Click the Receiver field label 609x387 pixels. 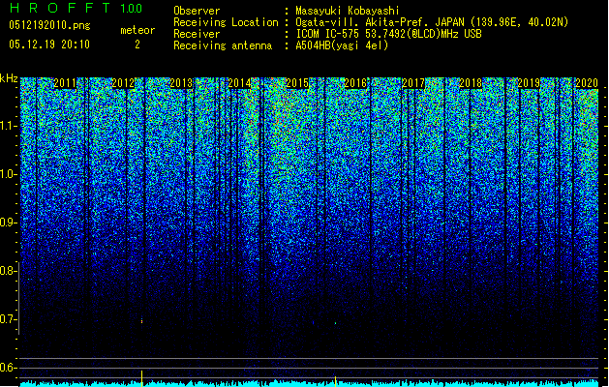(197, 34)
